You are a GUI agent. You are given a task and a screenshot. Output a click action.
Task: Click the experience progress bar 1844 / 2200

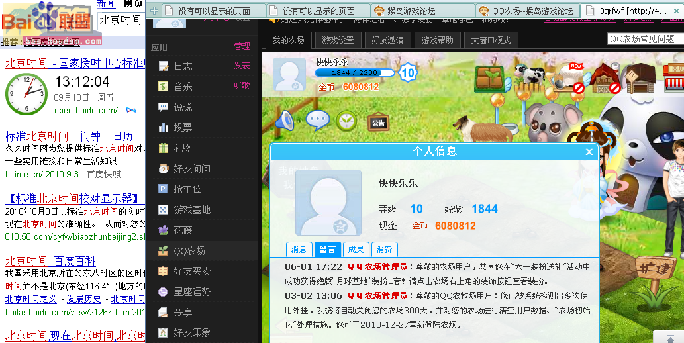(x=354, y=72)
